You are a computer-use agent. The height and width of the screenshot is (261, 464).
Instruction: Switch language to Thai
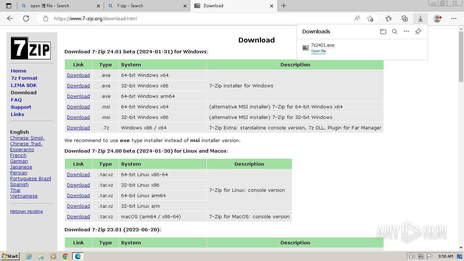coord(15,190)
